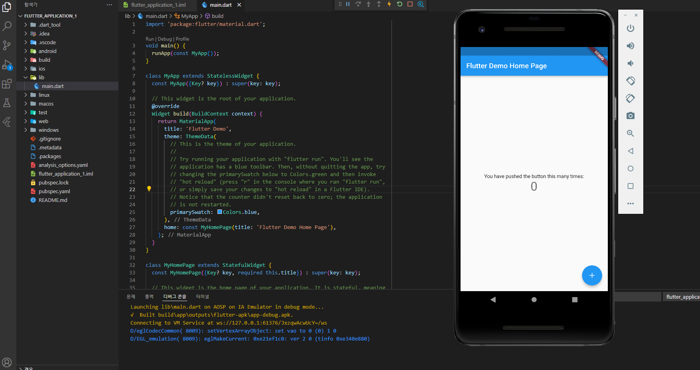The height and width of the screenshot is (370, 700).
Task: Open analysis_options.yaml file
Action: pyautogui.click(x=67, y=165)
